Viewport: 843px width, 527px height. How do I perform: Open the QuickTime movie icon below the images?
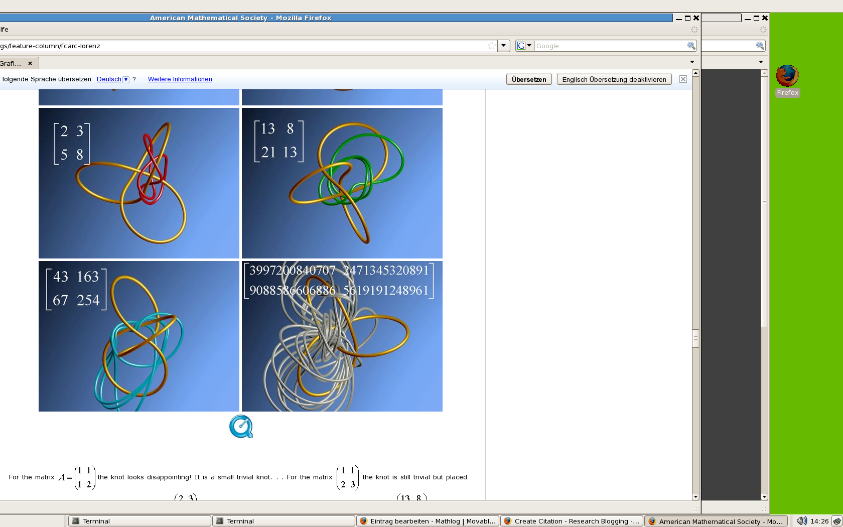(x=241, y=427)
